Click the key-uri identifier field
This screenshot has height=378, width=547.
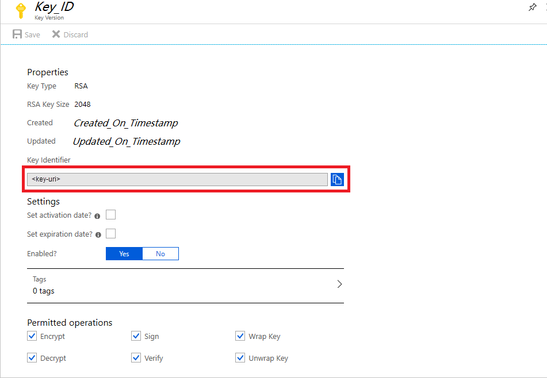point(177,179)
